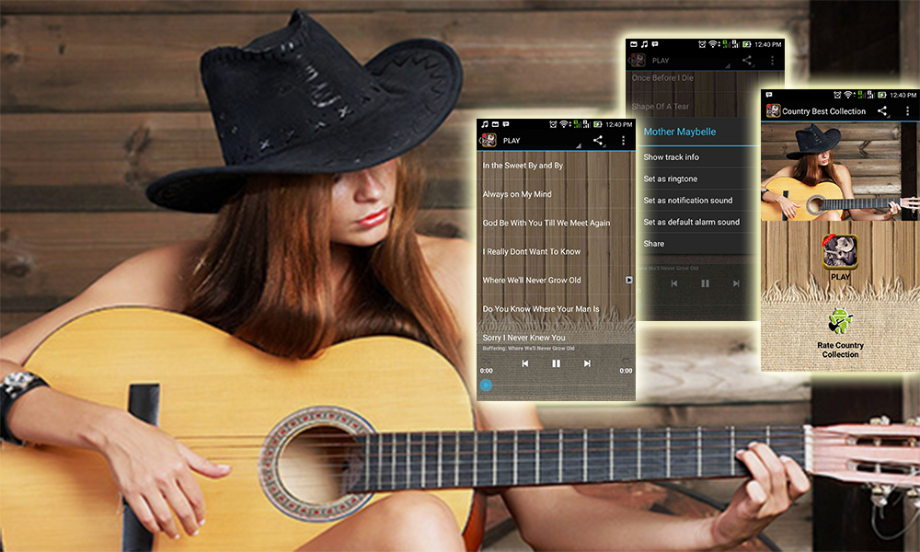
Task: Tap Wi-Fi icon in middle screen status bar
Action: [x=713, y=44]
